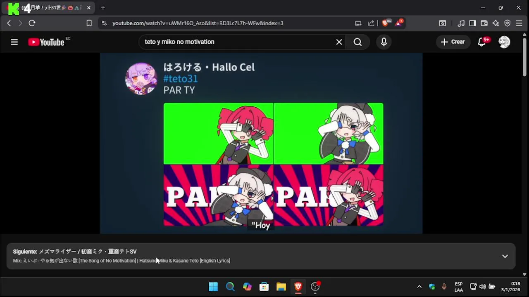Open Leo AI sparkle icon
The width and height of the screenshot is (529, 297).
[496, 23]
